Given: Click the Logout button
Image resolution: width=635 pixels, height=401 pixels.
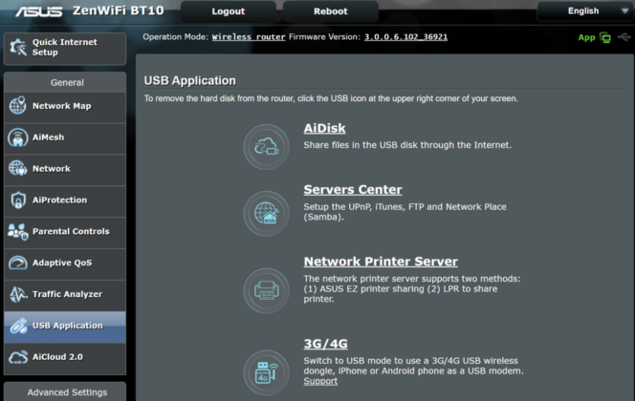Looking at the screenshot, I should 229,11.
